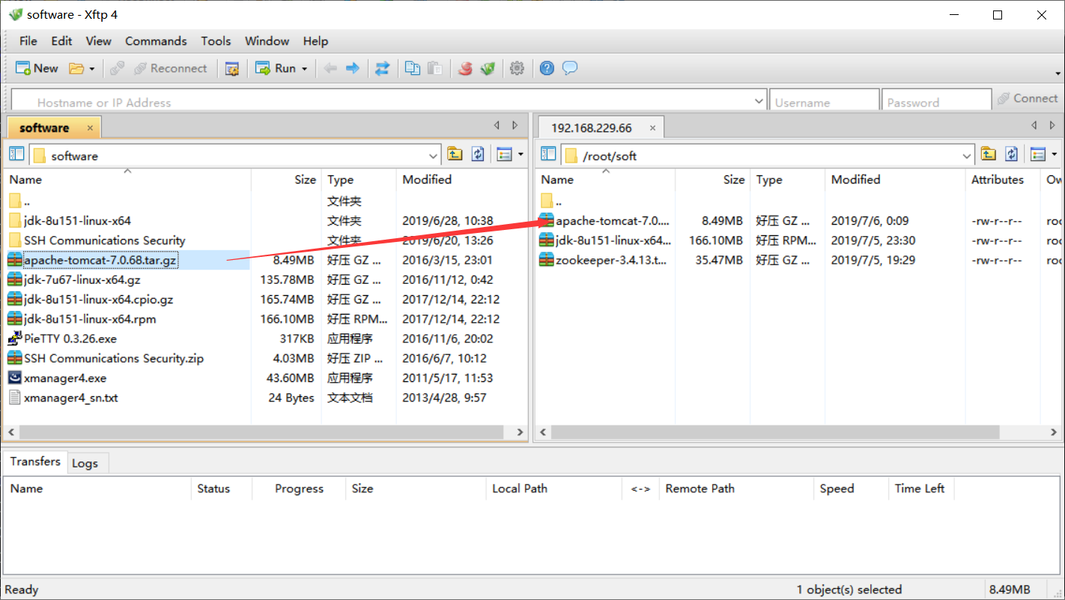The width and height of the screenshot is (1065, 600).
Task: Open the session properties icon
Action: click(232, 68)
